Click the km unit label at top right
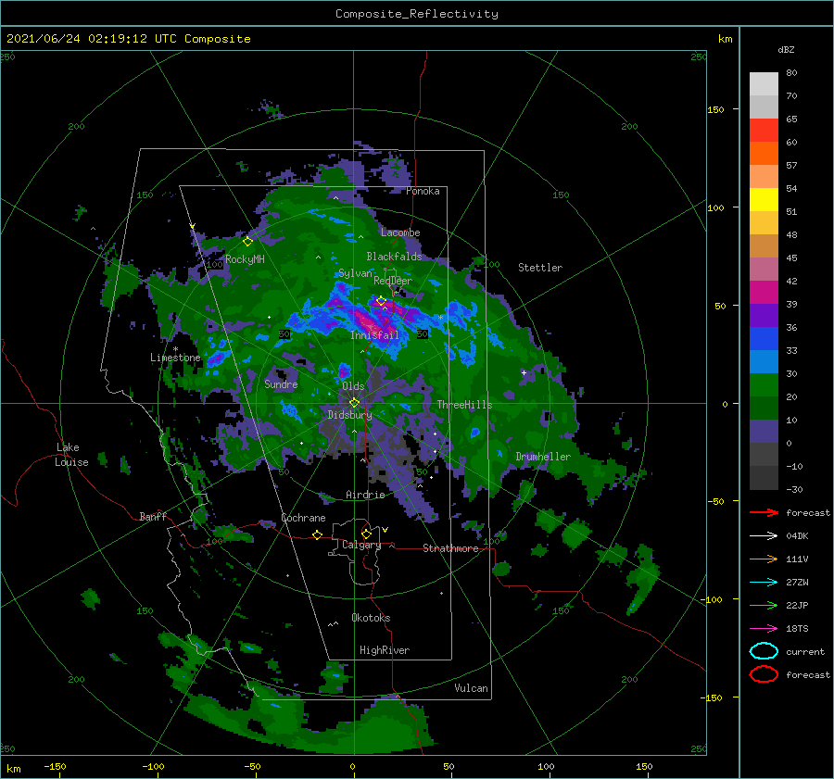The width and height of the screenshot is (834, 779). click(x=725, y=39)
